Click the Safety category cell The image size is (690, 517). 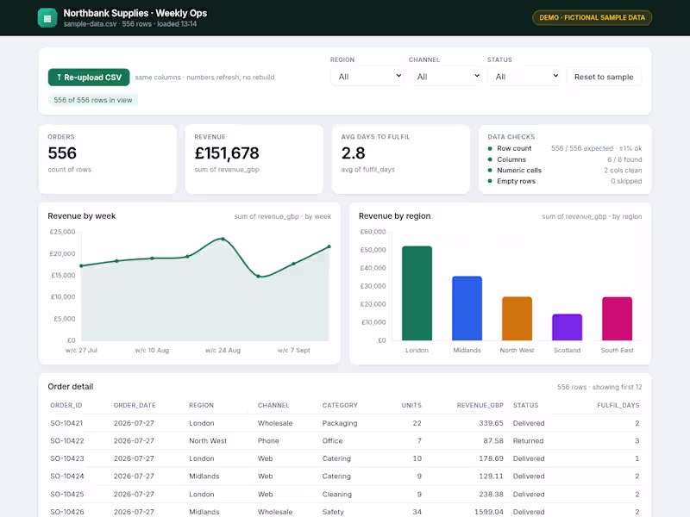coord(333,512)
